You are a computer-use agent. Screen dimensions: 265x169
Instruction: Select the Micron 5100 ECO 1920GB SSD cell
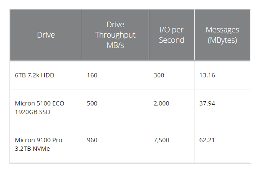[x=40, y=108]
